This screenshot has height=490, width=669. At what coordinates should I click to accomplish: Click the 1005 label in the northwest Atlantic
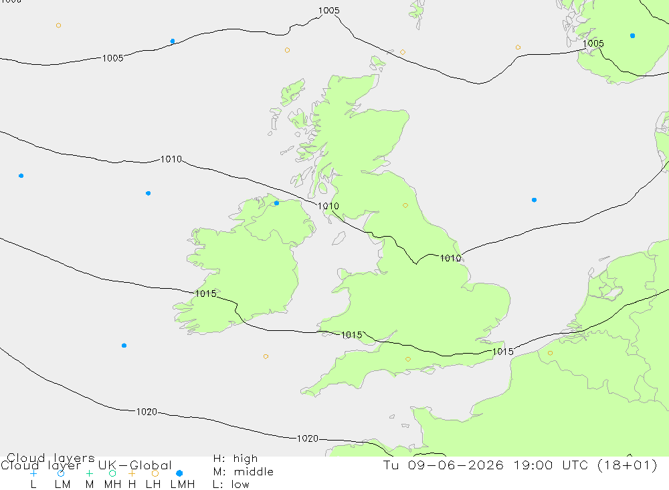tap(112, 58)
